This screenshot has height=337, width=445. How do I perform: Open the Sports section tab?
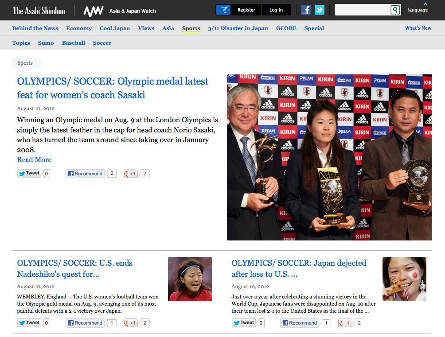(191, 28)
